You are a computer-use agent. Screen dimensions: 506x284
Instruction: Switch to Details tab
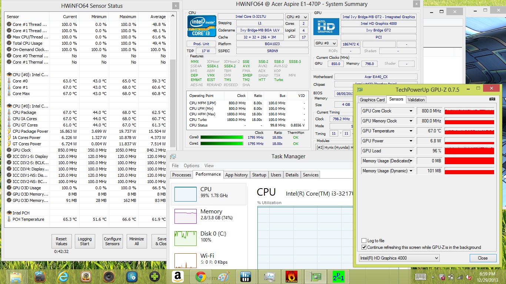(292, 175)
